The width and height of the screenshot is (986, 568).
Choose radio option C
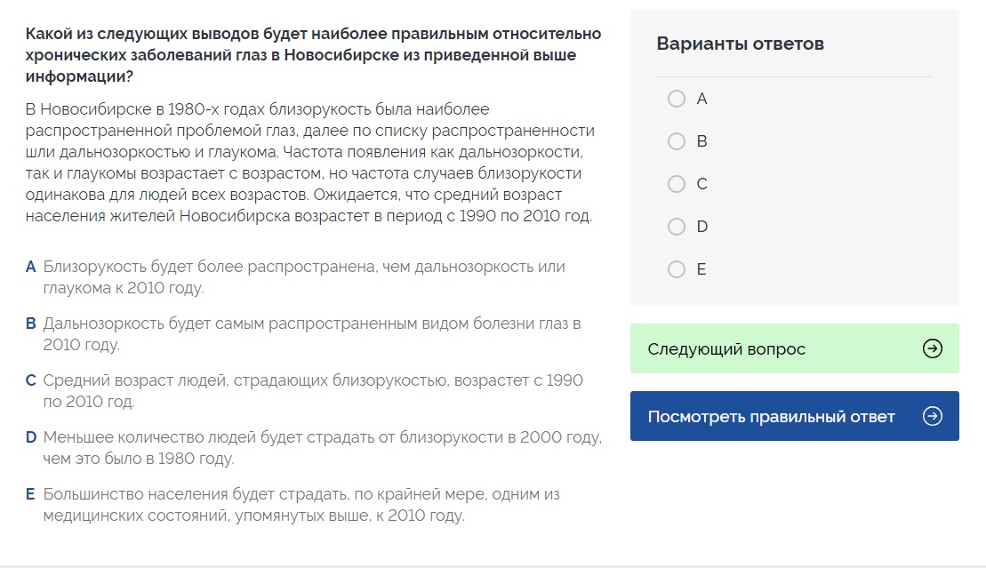677,184
